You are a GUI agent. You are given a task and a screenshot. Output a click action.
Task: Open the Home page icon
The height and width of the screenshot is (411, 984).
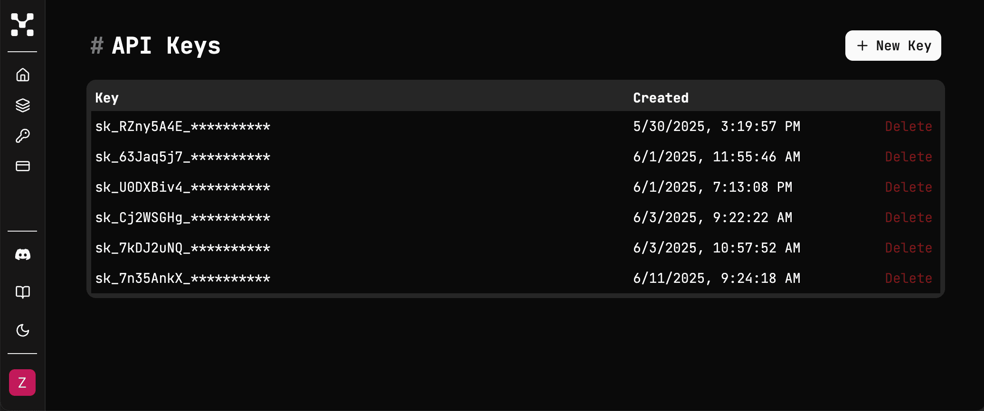23,75
